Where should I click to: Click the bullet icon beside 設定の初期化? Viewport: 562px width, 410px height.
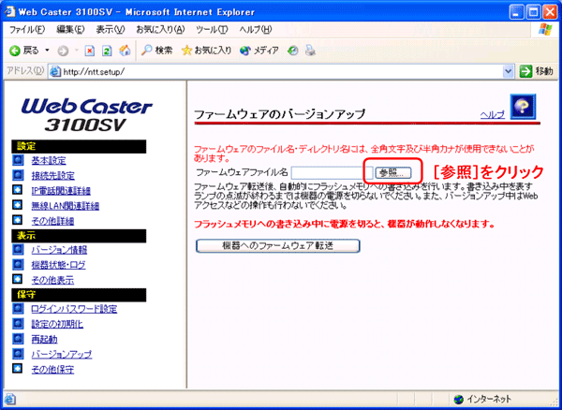[18, 323]
